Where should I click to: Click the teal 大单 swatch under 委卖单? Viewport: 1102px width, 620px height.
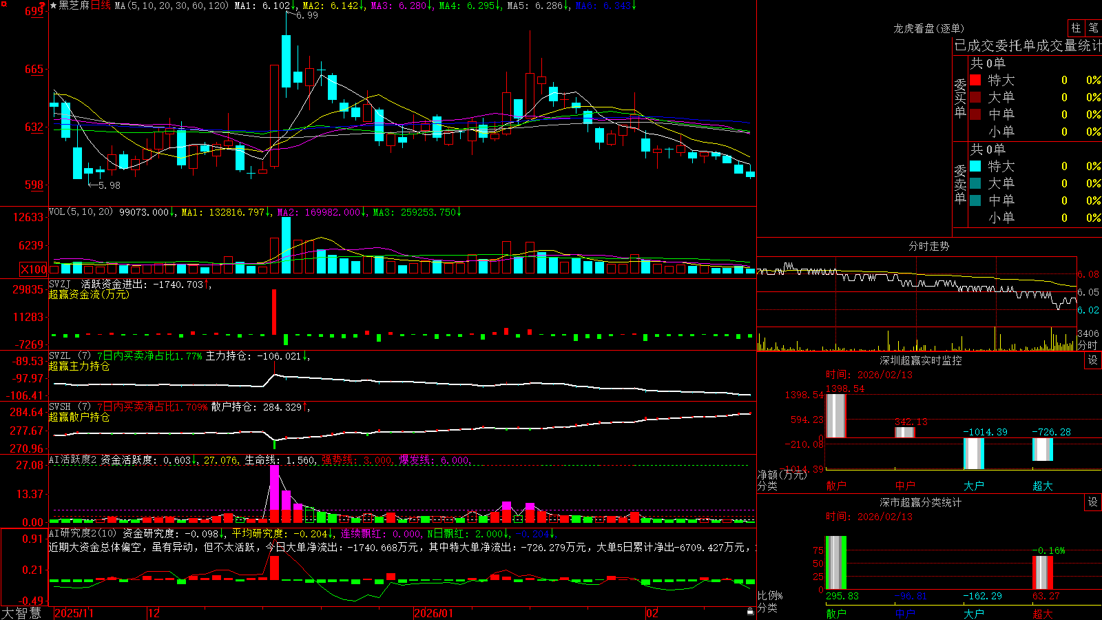975,183
